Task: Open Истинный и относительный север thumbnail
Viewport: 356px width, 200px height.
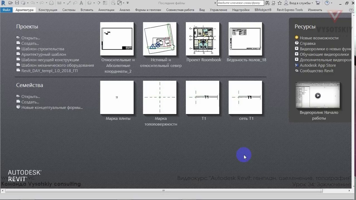Action: coord(160,39)
